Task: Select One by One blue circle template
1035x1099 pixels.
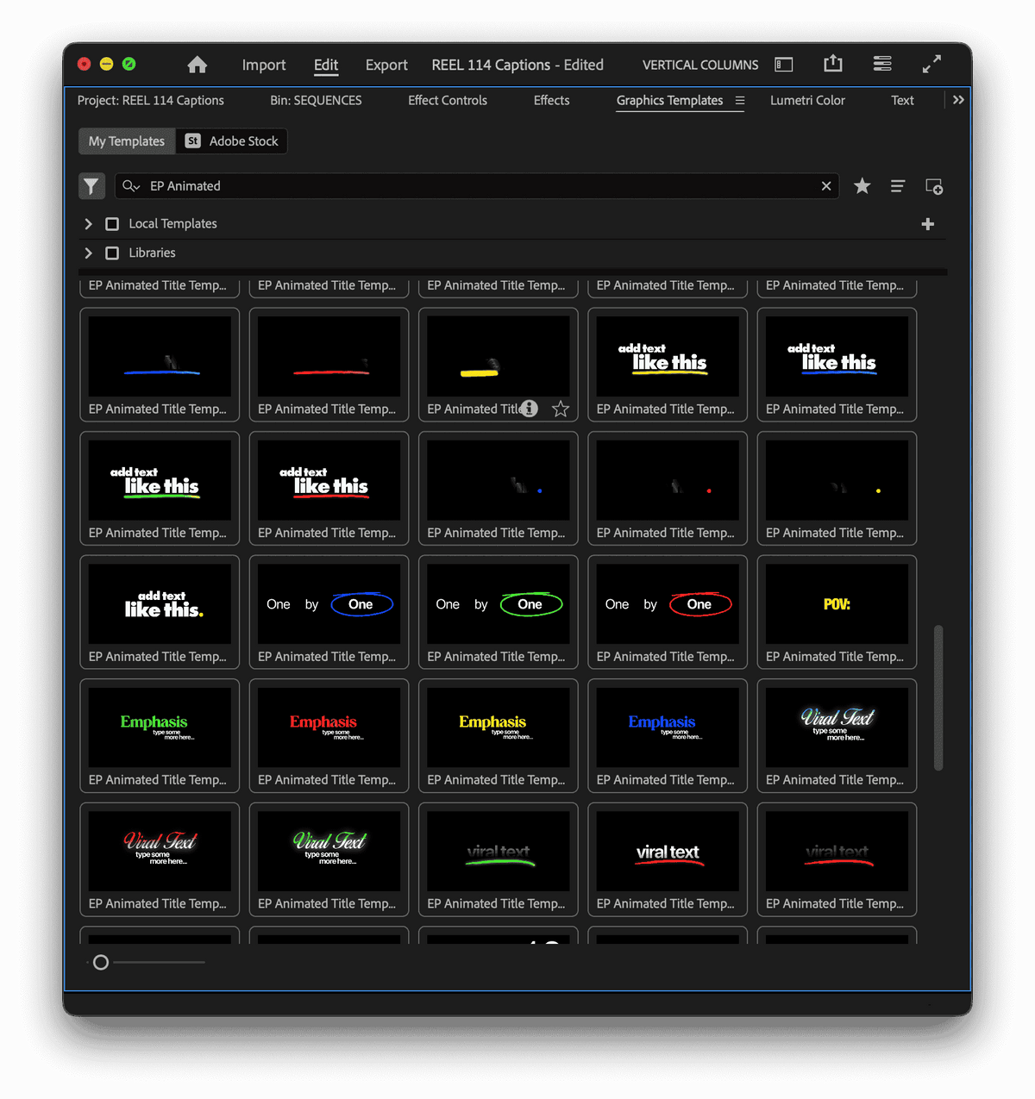Action: pos(329,612)
